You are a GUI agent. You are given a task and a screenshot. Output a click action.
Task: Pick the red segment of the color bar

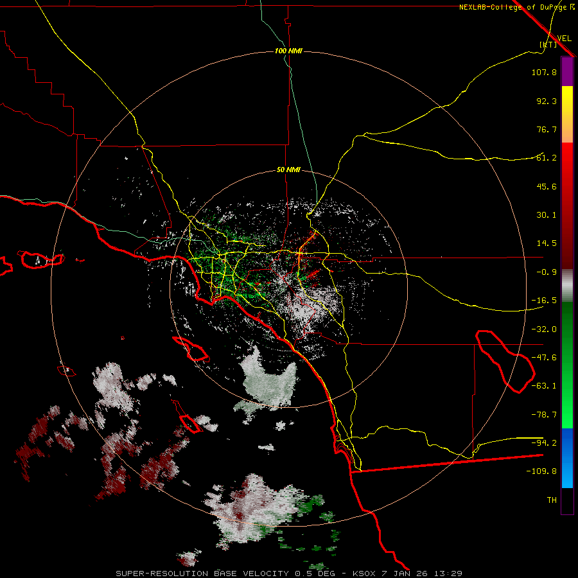pos(567,206)
